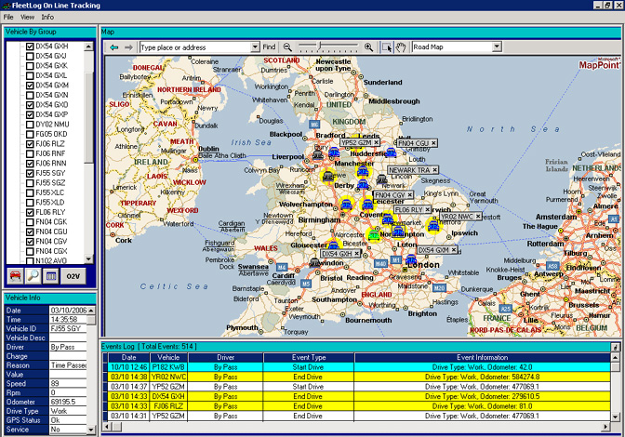Click scroll up arrow in the vehicle list

tap(88, 46)
